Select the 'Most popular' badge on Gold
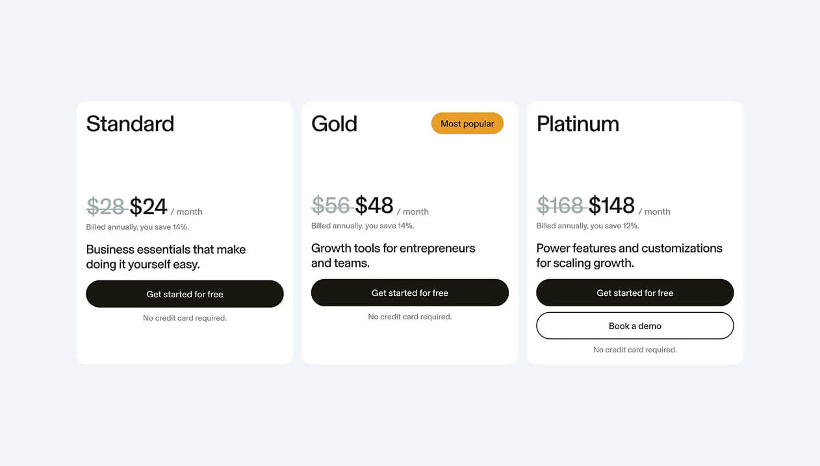The height and width of the screenshot is (466, 820). point(467,123)
